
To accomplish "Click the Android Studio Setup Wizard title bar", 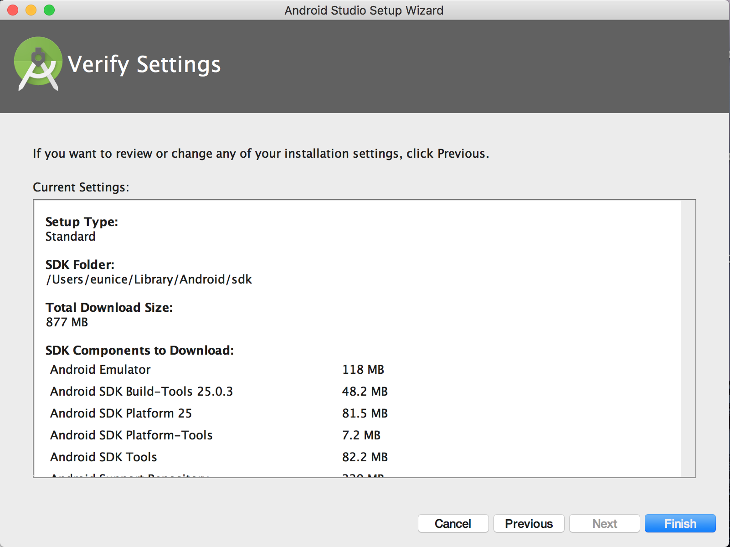I will (x=364, y=10).
